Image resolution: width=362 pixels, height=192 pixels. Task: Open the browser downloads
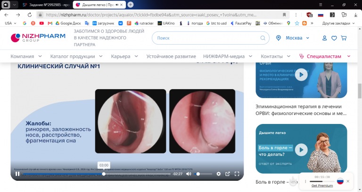click(355, 15)
